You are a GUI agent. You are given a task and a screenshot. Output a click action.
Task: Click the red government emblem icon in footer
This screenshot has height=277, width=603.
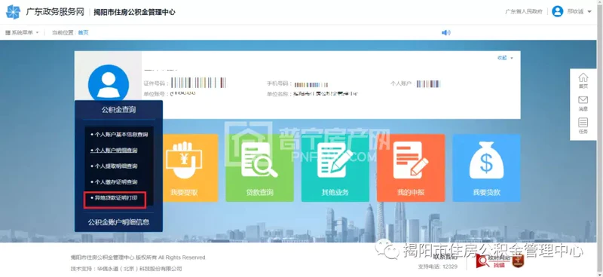coord(518,261)
